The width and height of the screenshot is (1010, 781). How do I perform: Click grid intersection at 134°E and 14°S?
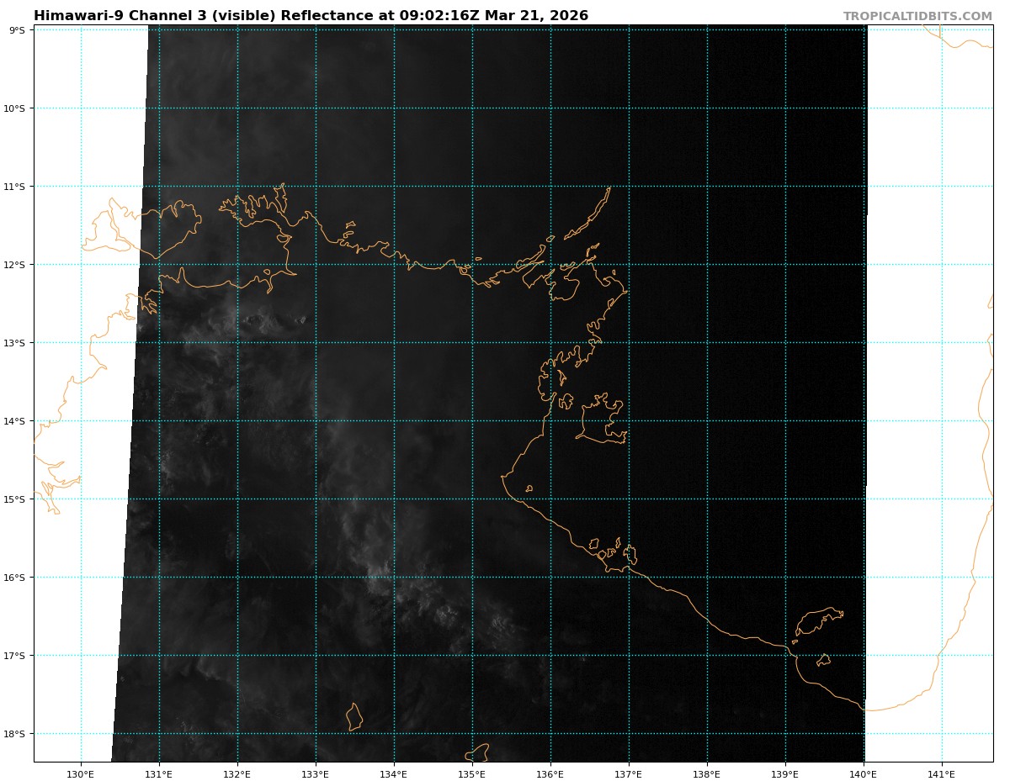[394, 421]
